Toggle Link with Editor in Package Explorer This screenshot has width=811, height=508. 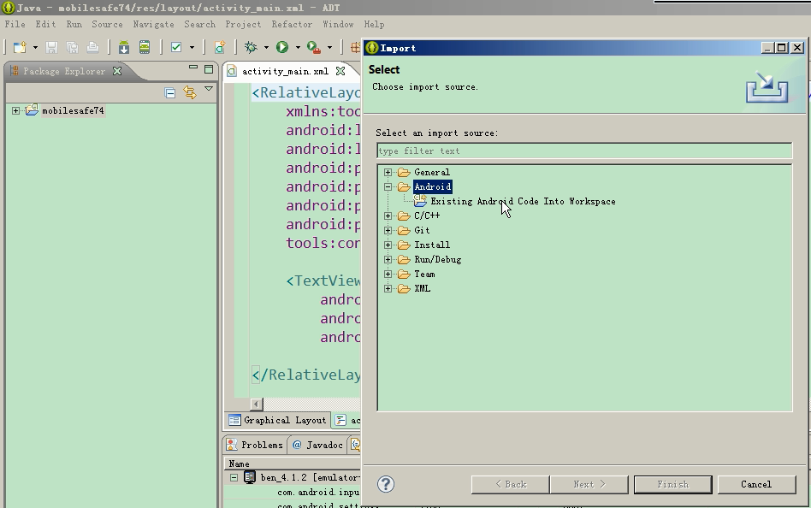pos(189,92)
